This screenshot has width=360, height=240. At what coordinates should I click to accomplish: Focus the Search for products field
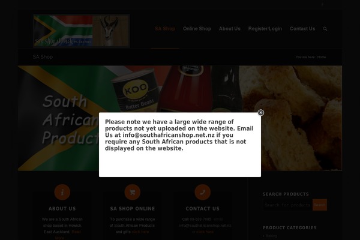coord(287,205)
